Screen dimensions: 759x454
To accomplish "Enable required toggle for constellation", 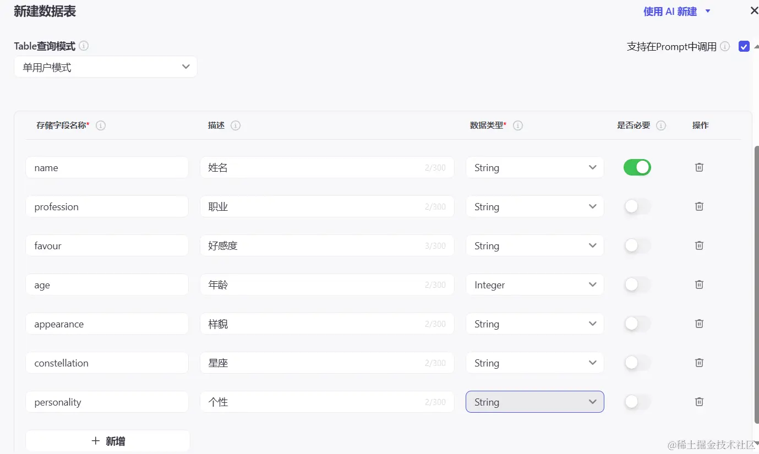I will coord(637,363).
